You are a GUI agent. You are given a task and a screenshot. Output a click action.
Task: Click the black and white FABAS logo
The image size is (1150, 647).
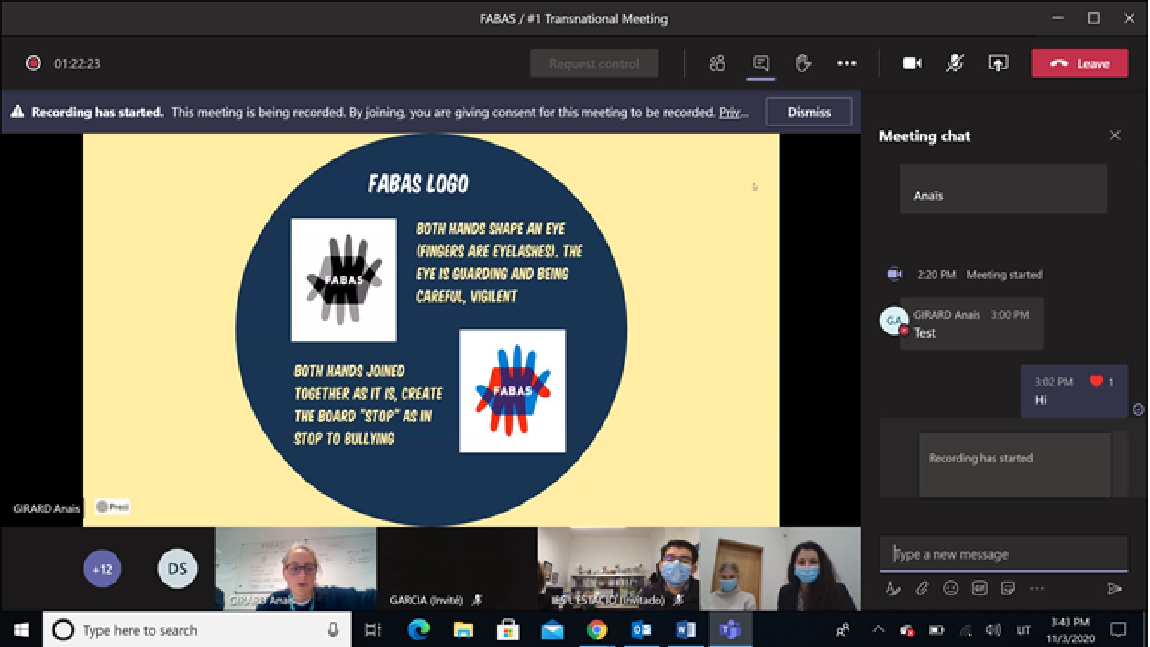coord(343,280)
